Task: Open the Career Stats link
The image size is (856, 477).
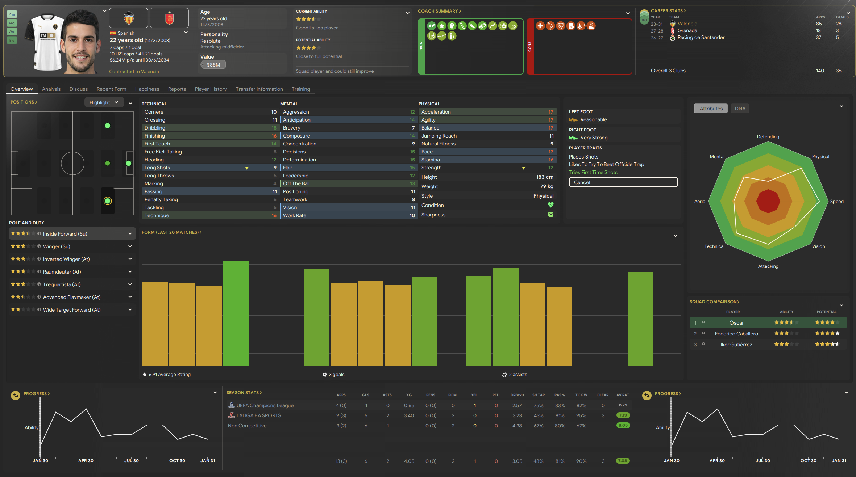Action: tap(668, 11)
